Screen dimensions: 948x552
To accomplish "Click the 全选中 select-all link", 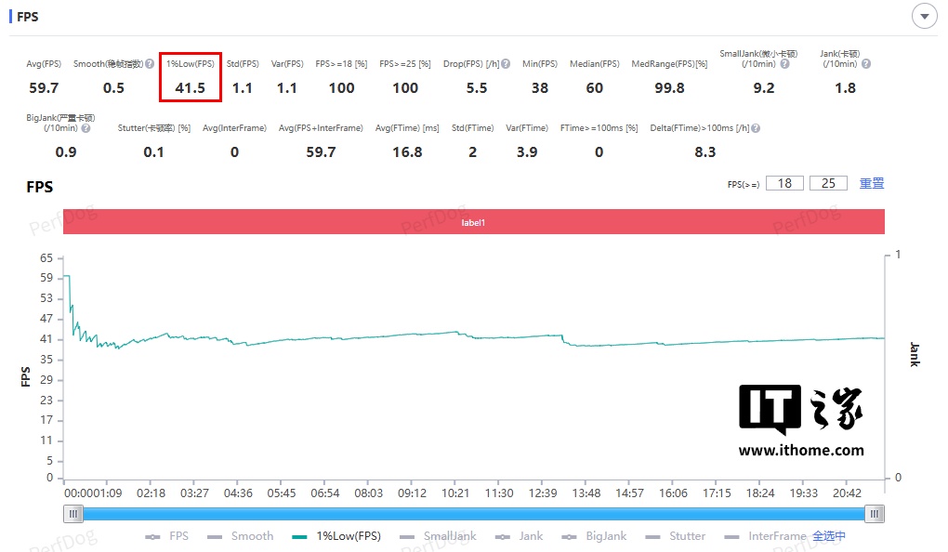I will click(829, 536).
